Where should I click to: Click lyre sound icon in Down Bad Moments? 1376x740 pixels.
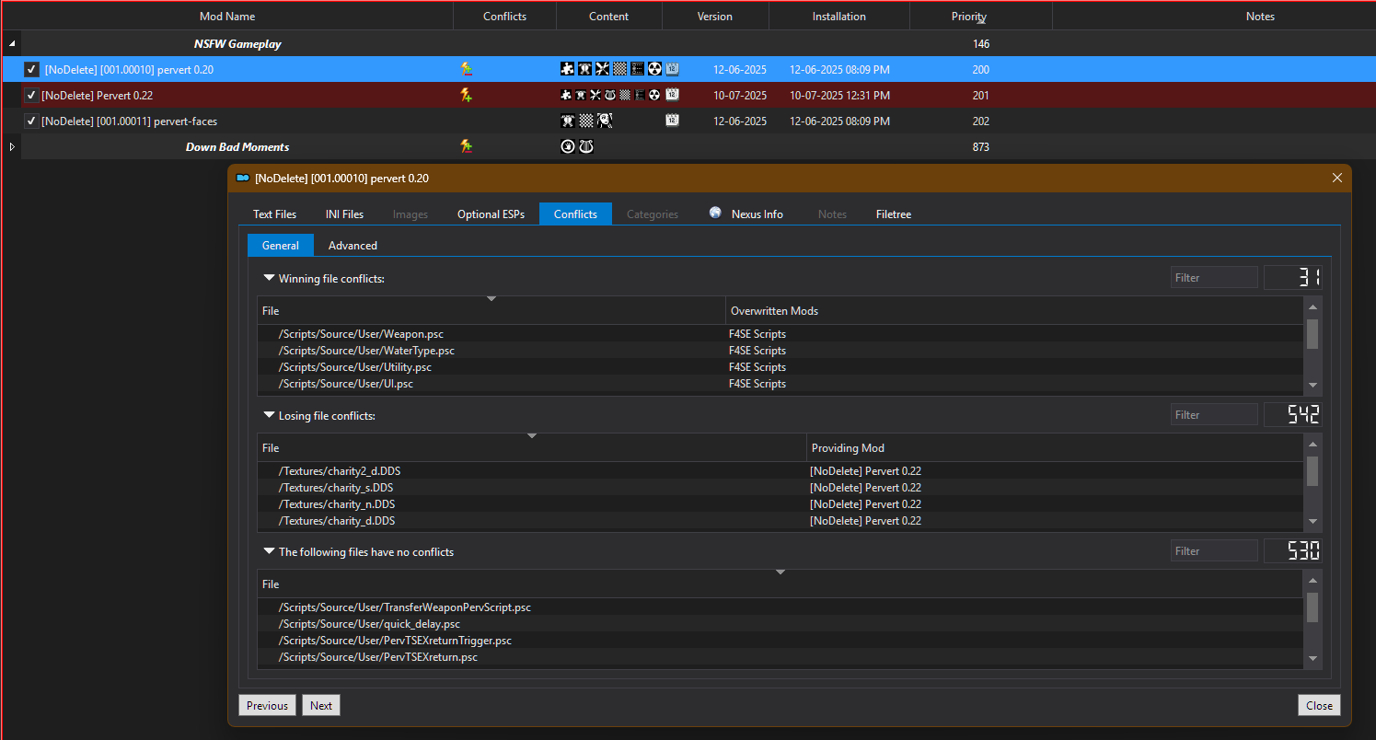586,146
